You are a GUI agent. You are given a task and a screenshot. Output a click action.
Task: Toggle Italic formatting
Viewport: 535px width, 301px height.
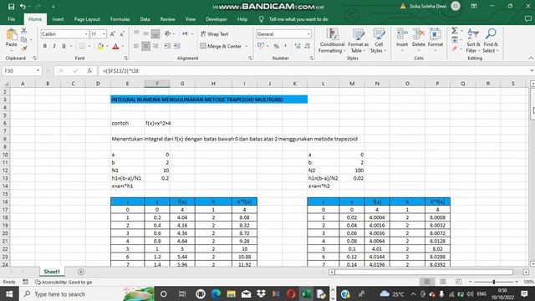[54, 46]
